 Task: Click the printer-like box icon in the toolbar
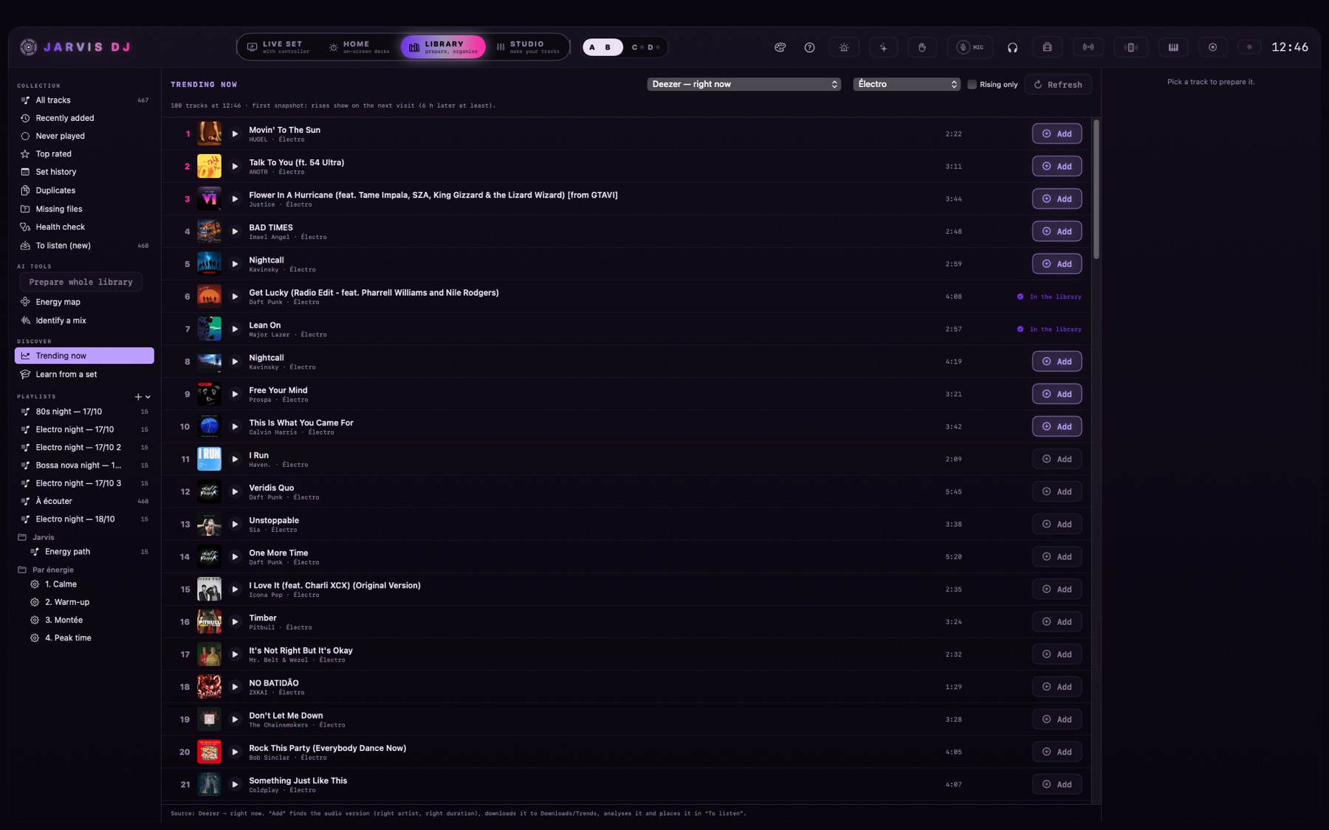(1047, 47)
